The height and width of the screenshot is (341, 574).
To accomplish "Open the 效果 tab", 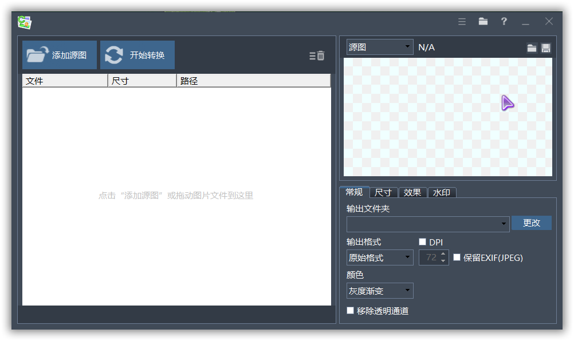I will 412,192.
